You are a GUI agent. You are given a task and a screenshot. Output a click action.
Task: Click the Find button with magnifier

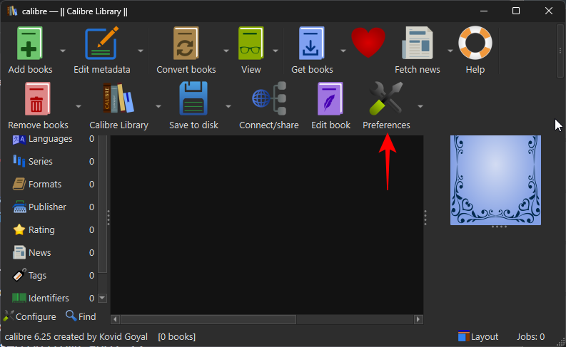(x=81, y=316)
